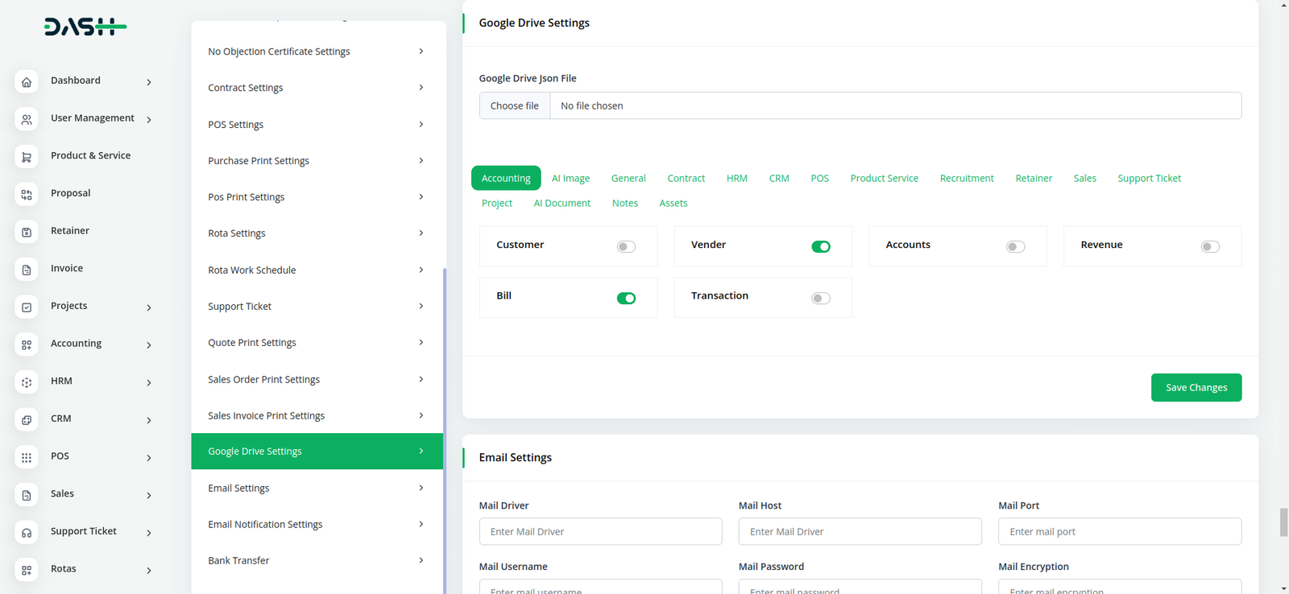This screenshot has height=594, width=1289.
Task: Expand the Accounting sidebar menu arrow
Action: (149, 345)
